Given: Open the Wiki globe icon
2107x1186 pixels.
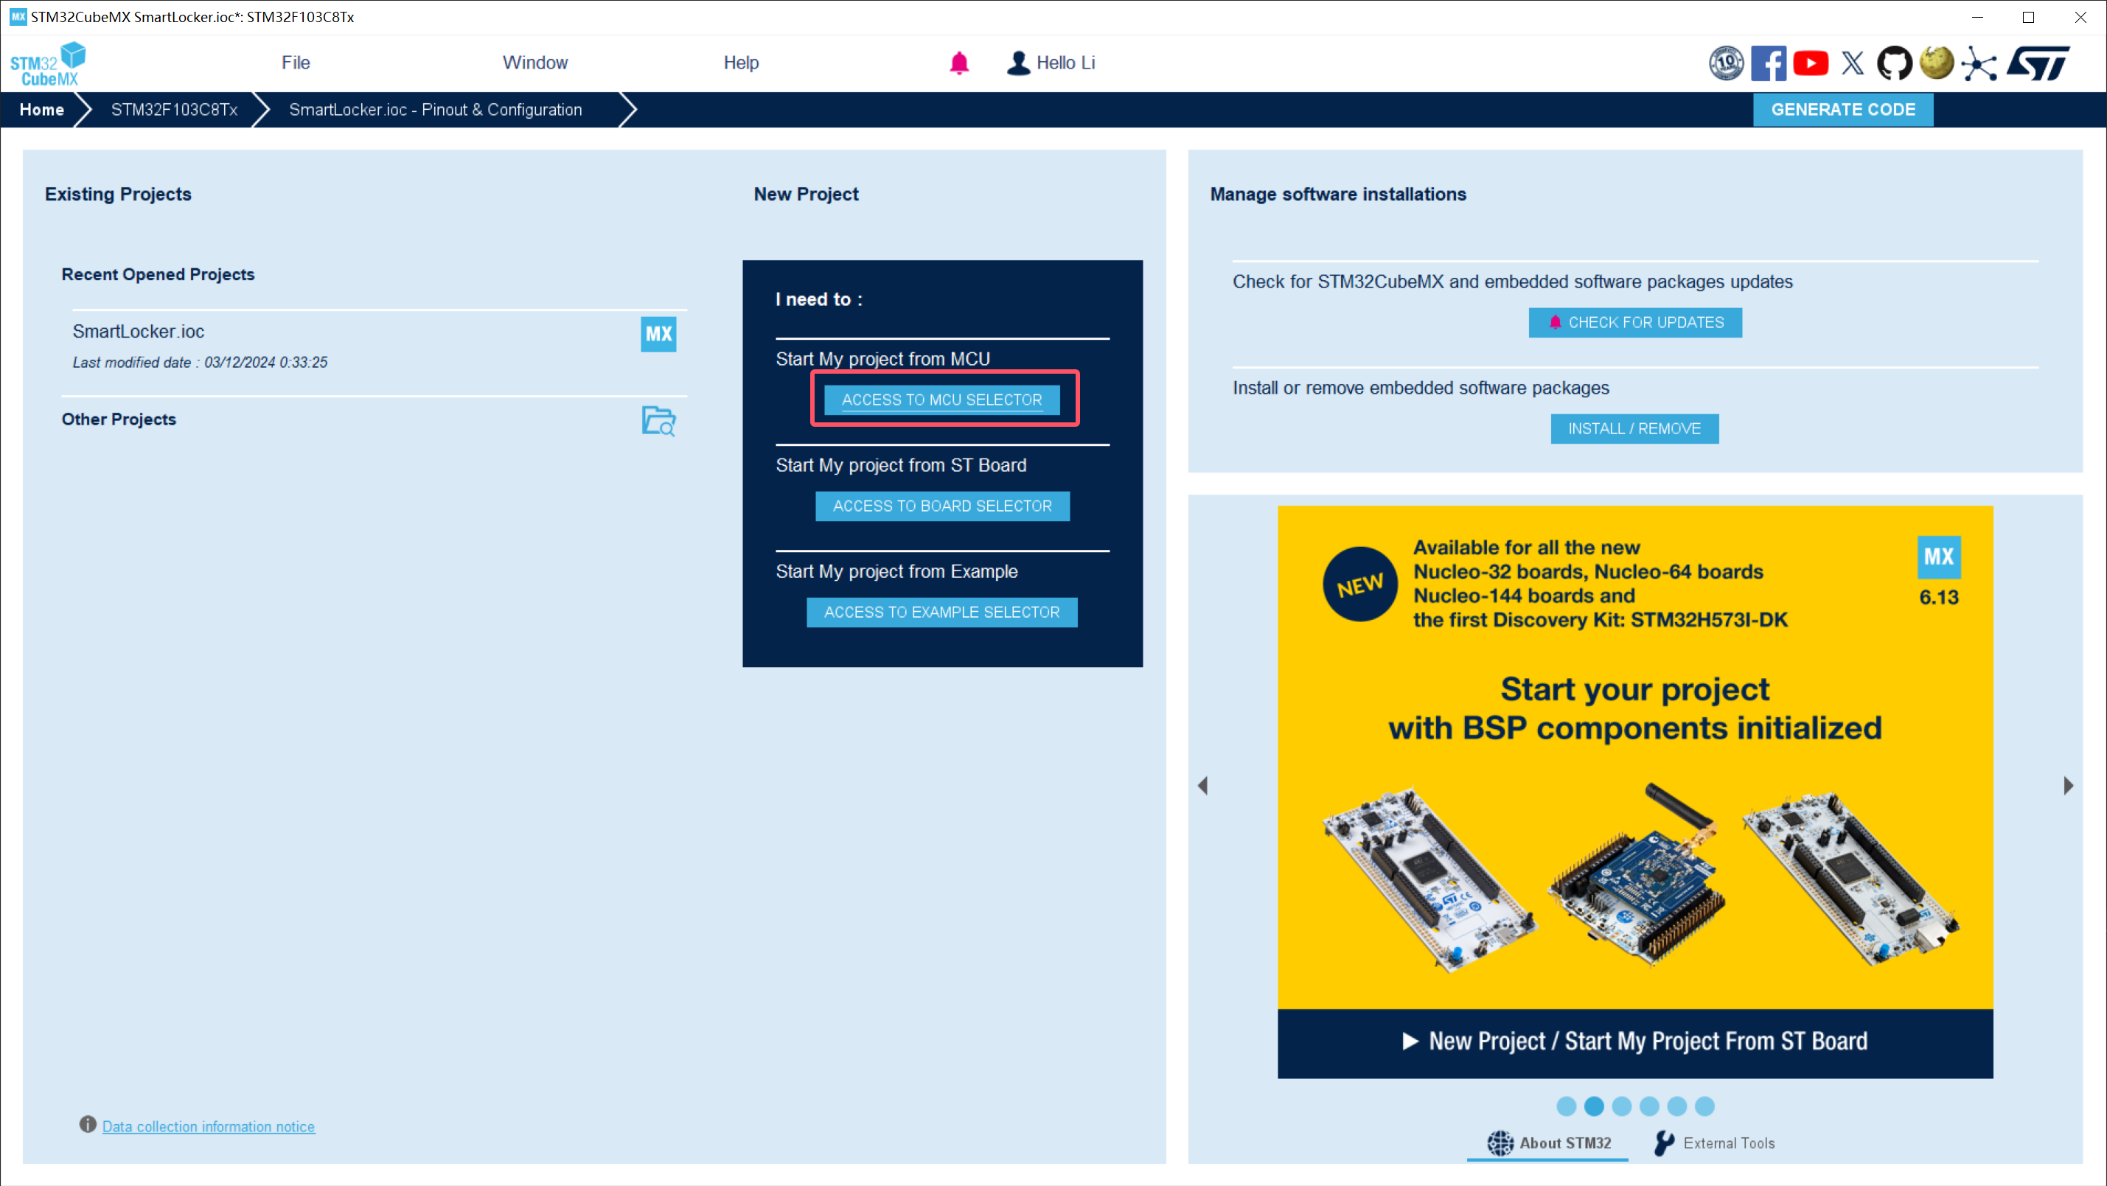Looking at the screenshot, I should 1936,63.
